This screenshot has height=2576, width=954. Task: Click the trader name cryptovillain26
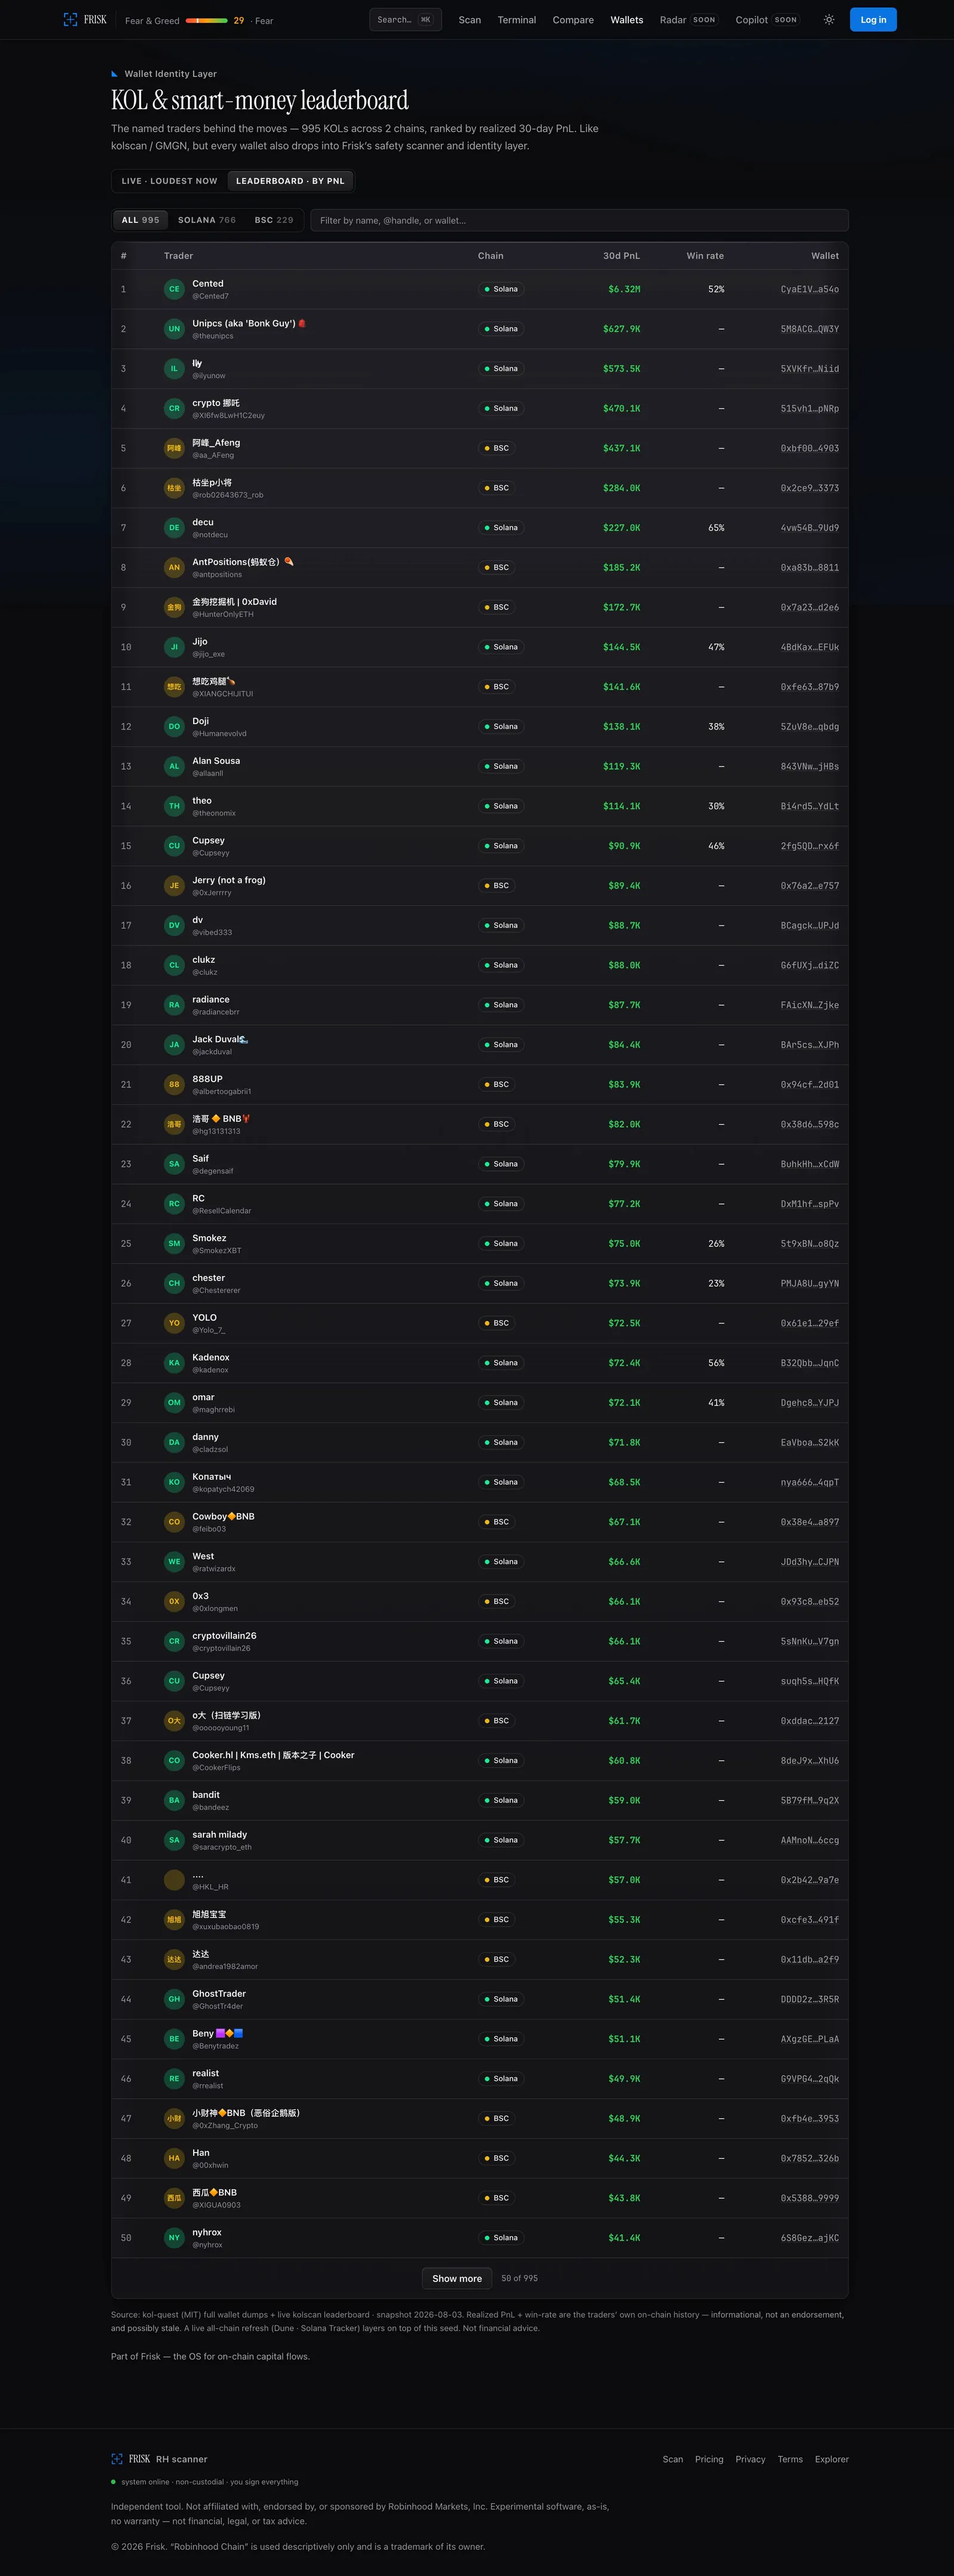pos(225,1635)
